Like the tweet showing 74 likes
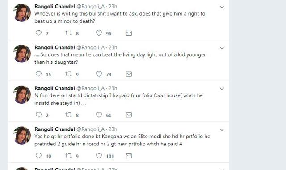This screenshot has width=286, height=170. click(99, 74)
